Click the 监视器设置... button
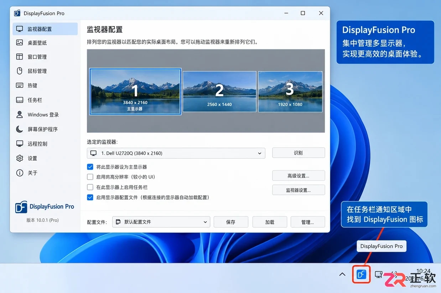This screenshot has height=293, width=441. point(299,190)
